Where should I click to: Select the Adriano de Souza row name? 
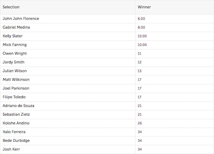tap(19, 106)
